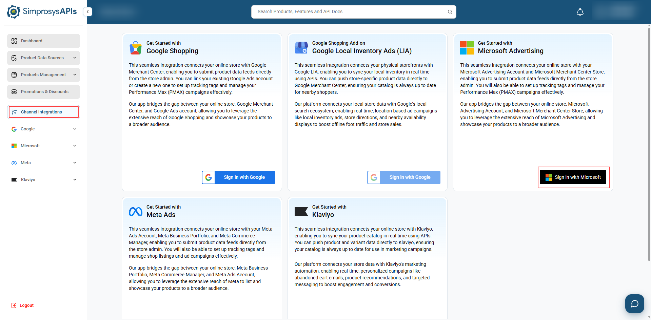Expand the Microsoft sidebar chevron
The width and height of the screenshot is (651, 320).
coord(75,146)
